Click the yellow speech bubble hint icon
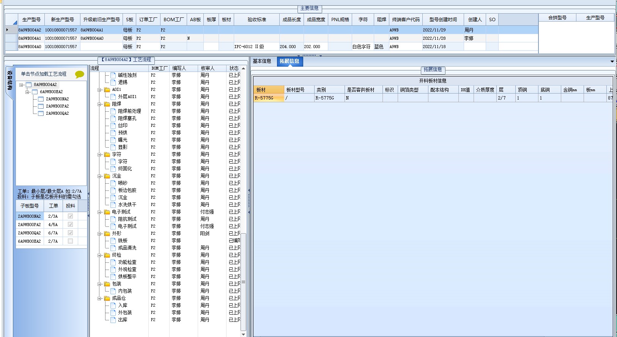This screenshot has height=337, width=617. click(79, 74)
